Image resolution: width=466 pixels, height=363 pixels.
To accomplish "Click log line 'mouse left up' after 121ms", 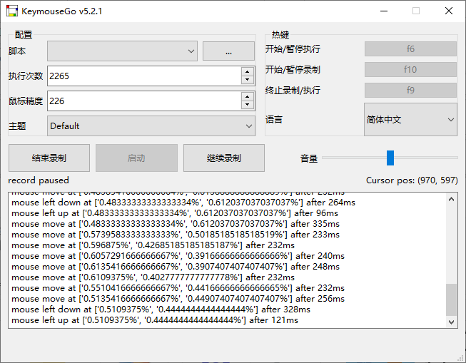I will pos(155,320).
